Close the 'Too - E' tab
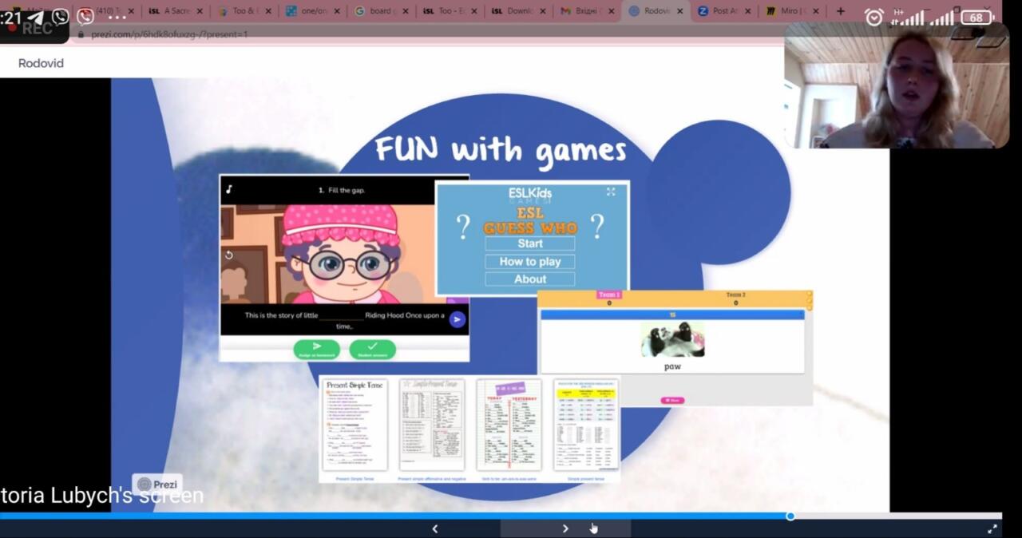Screen dimensions: 1022x538 click(474, 11)
